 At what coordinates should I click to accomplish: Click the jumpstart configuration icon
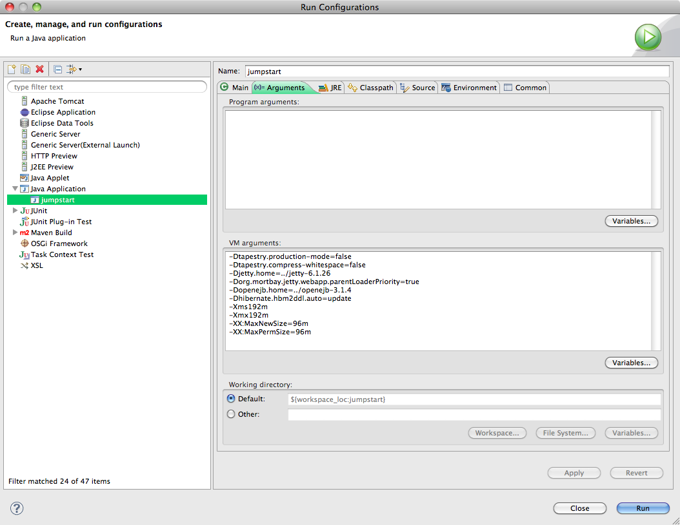click(x=35, y=200)
